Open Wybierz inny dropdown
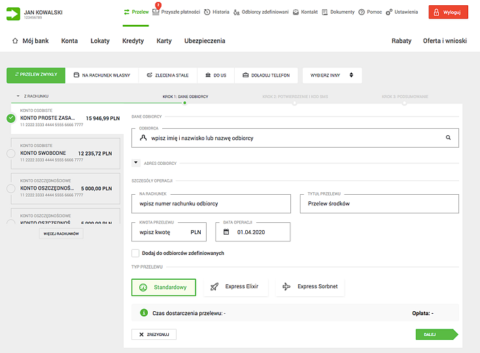 point(332,75)
